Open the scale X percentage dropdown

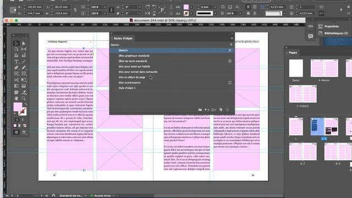click(105, 7)
